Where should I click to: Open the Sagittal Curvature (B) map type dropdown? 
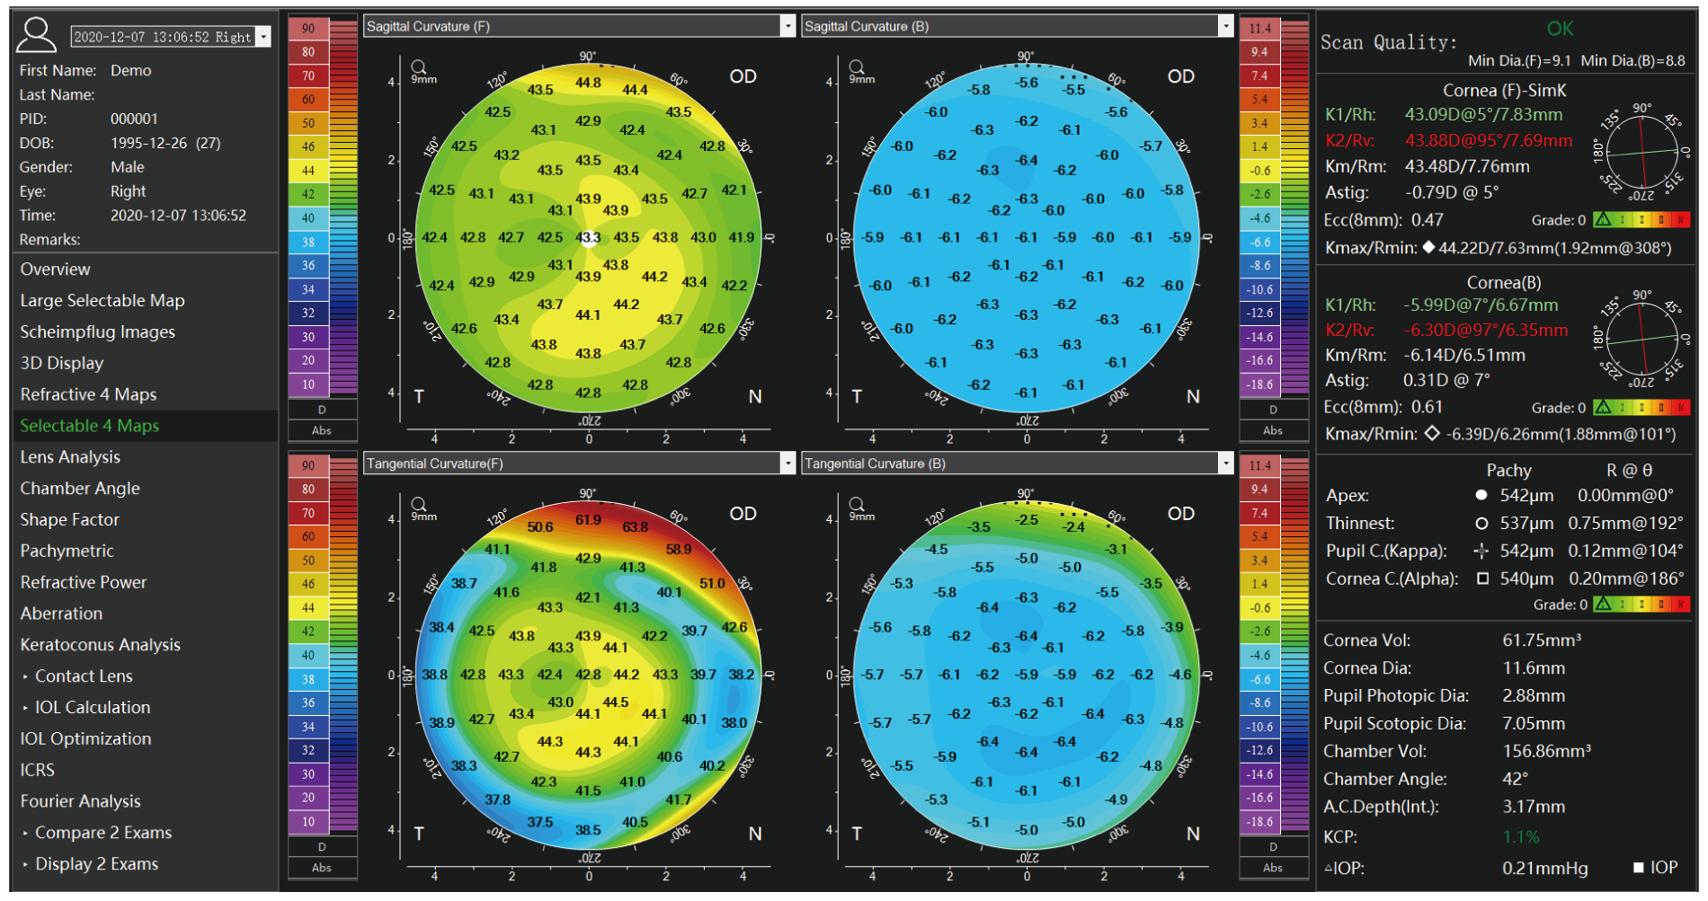pyautogui.click(x=1226, y=26)
